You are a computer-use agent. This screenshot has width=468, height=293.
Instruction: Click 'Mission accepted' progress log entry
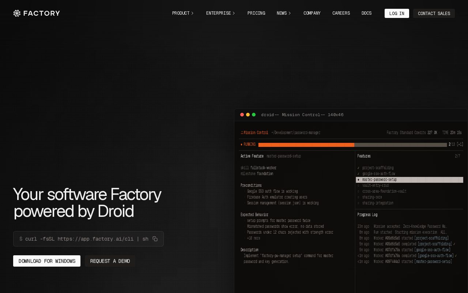[x=402, y=226]
